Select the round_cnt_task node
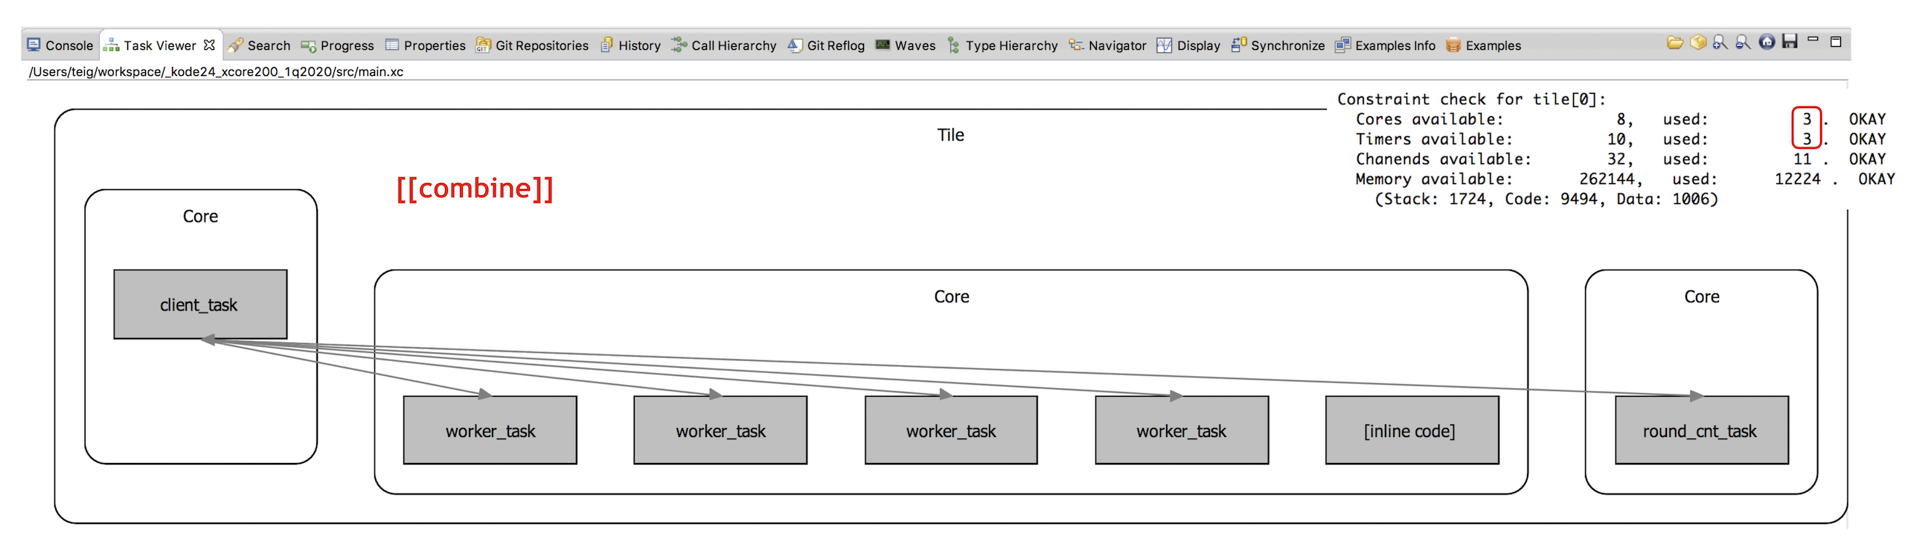The height and width of the screenshot is (539, 1905). pos(1701,430)
